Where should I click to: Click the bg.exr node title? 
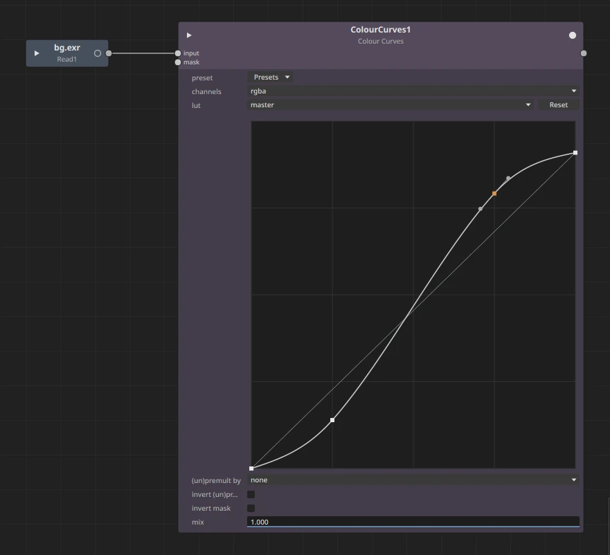coord(67,48)
